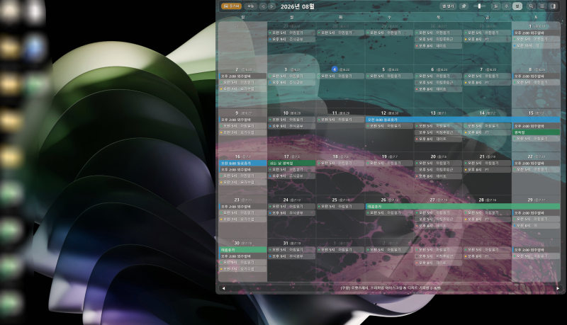Open 오후 8시 데이트 event on the 20th

(438, 176)
